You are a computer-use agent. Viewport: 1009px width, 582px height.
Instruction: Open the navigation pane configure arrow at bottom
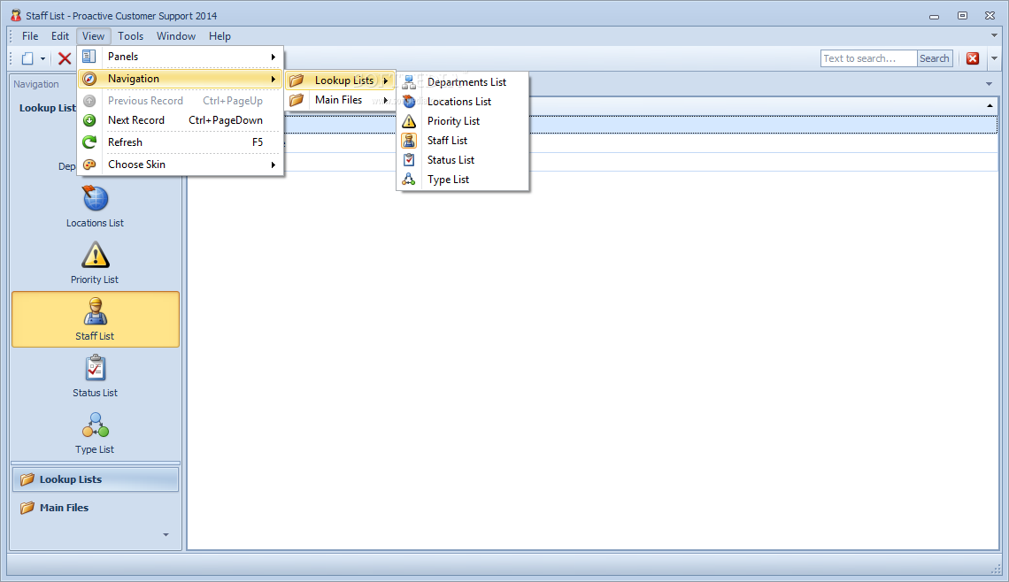coord(166,534)
